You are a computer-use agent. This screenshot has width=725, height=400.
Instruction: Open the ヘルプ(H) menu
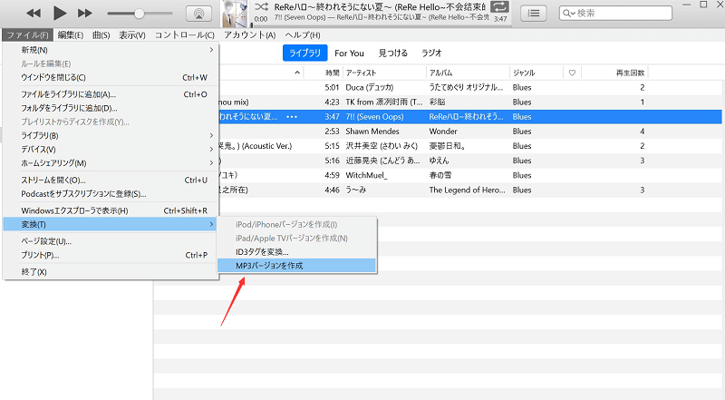pyautogui.click(x=303, y=35)
